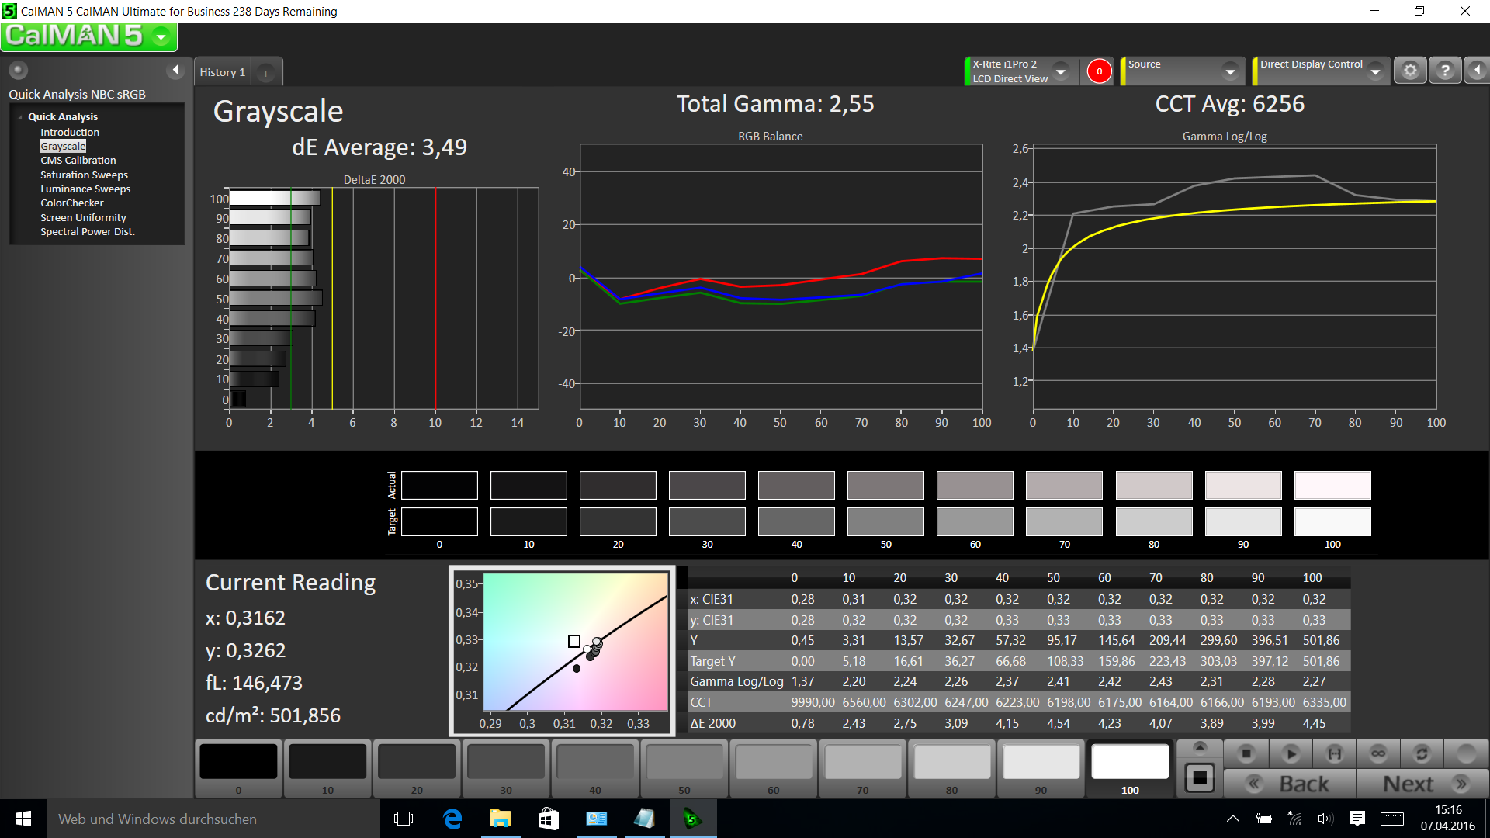1490x838 pixels.
Task: Toggle the pattern window square button
Action: point(1200,777)
